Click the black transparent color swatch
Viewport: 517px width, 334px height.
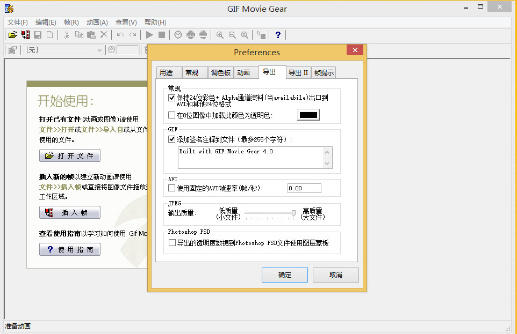click(x=308, y=115)
